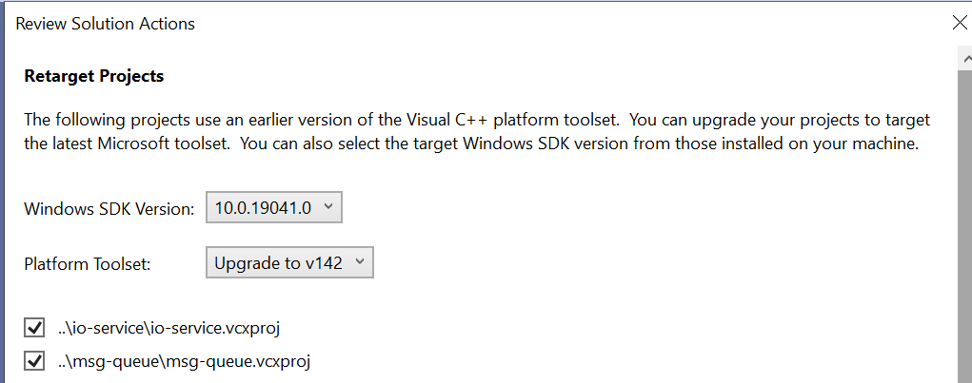972x383 pixels.
Task: Uncheck the io-service.vcxproj checkbox
Action: coord(35,329)
